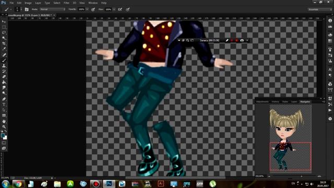Select the Quick Selection tool
This screenshot has height=188, width=334.
pyautogui.click(x=4, y=38)
